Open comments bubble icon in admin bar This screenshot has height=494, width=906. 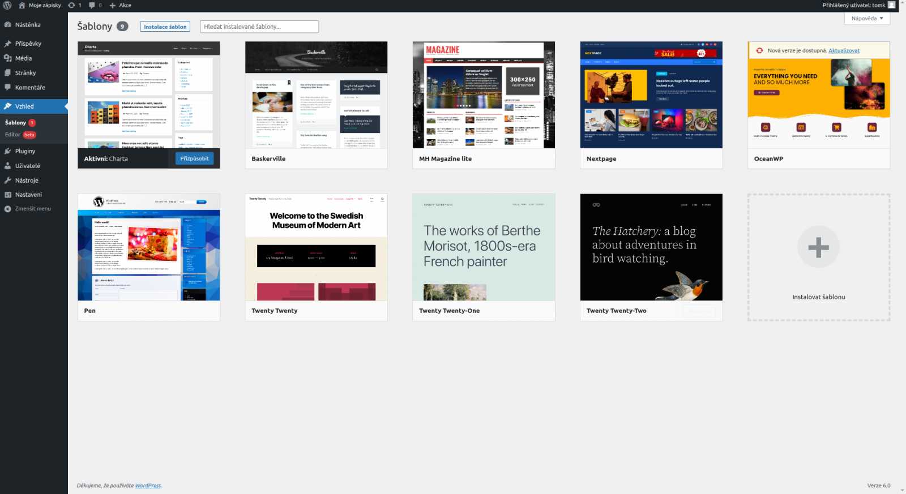click(92, 5)
